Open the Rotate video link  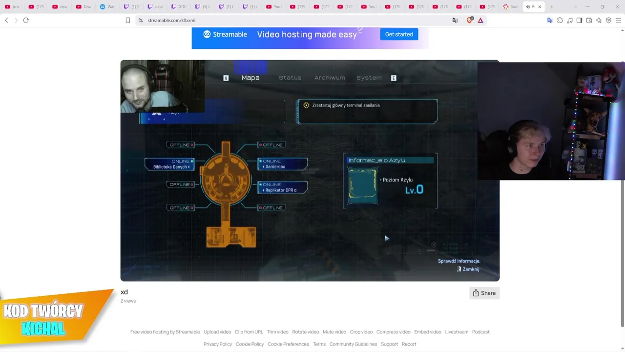305,332
